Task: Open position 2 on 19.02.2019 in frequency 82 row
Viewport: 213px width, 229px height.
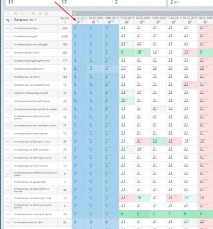Action: [90, 222]
